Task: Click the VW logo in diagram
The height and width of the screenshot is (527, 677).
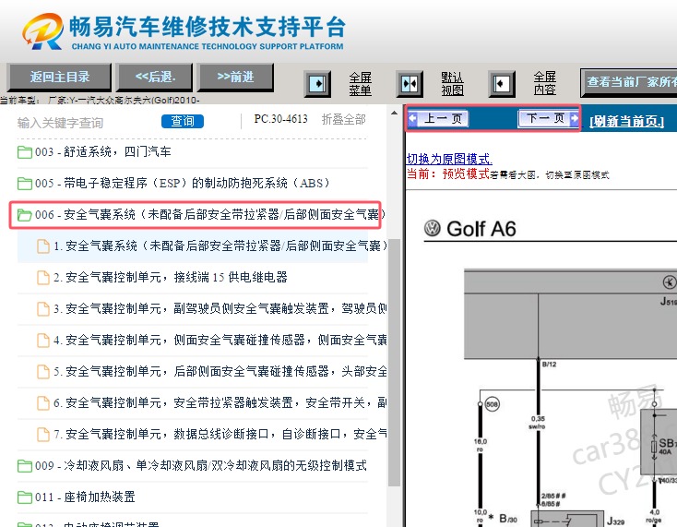Action: click(433, 228)
